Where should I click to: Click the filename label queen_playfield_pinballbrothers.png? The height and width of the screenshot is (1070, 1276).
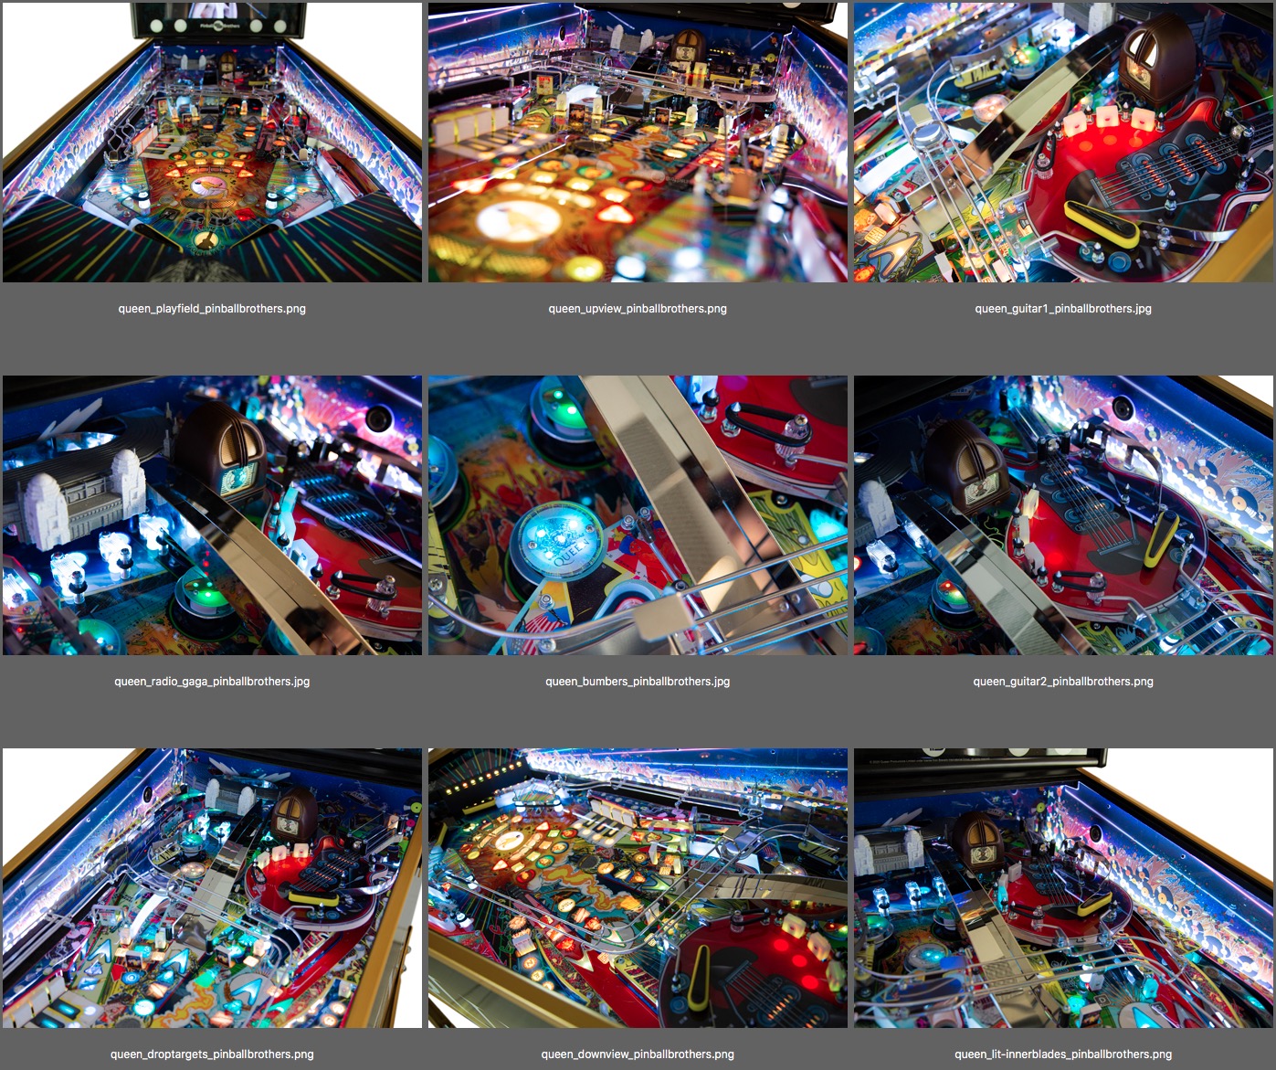tap(212, 309)
